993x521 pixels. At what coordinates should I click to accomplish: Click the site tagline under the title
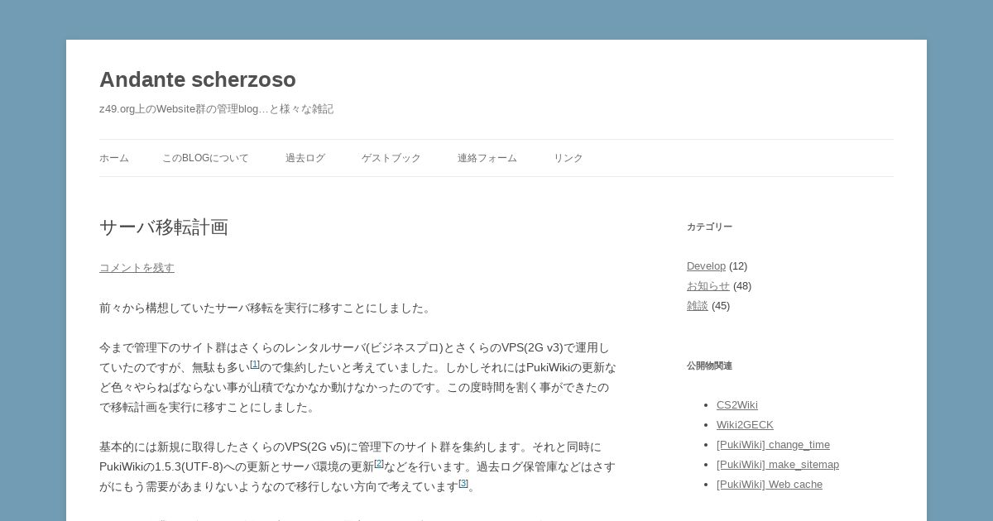click(216, 108)
